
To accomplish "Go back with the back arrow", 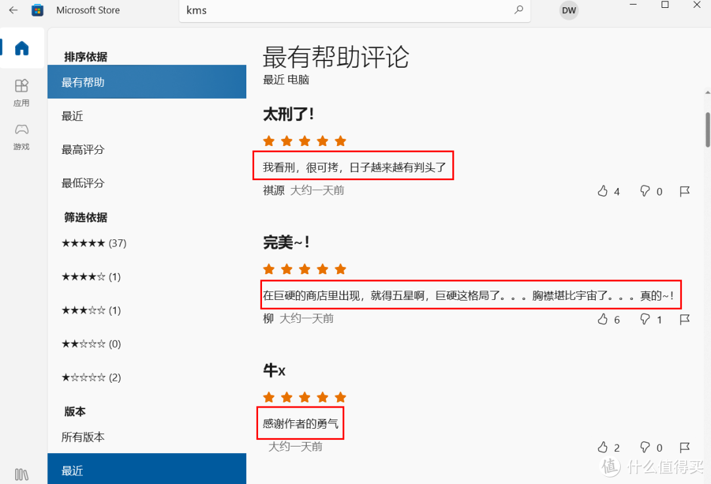I will 13,10.
